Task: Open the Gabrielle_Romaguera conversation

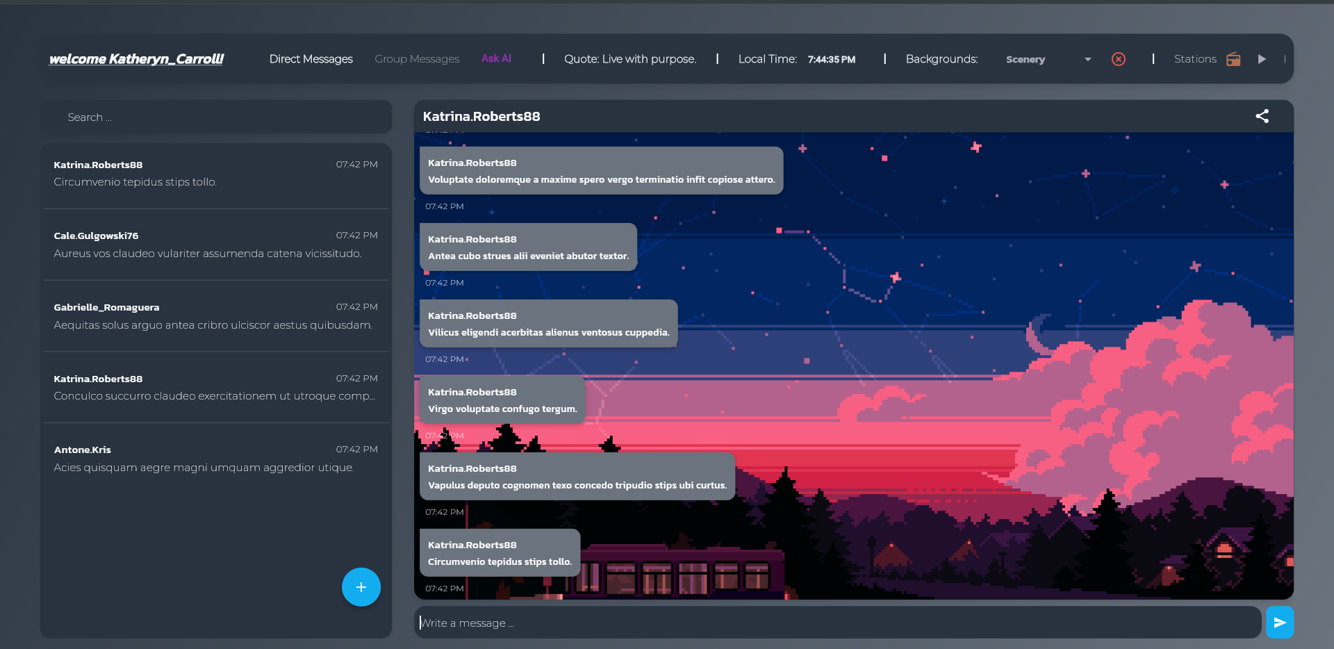Action: click(216, 316)
